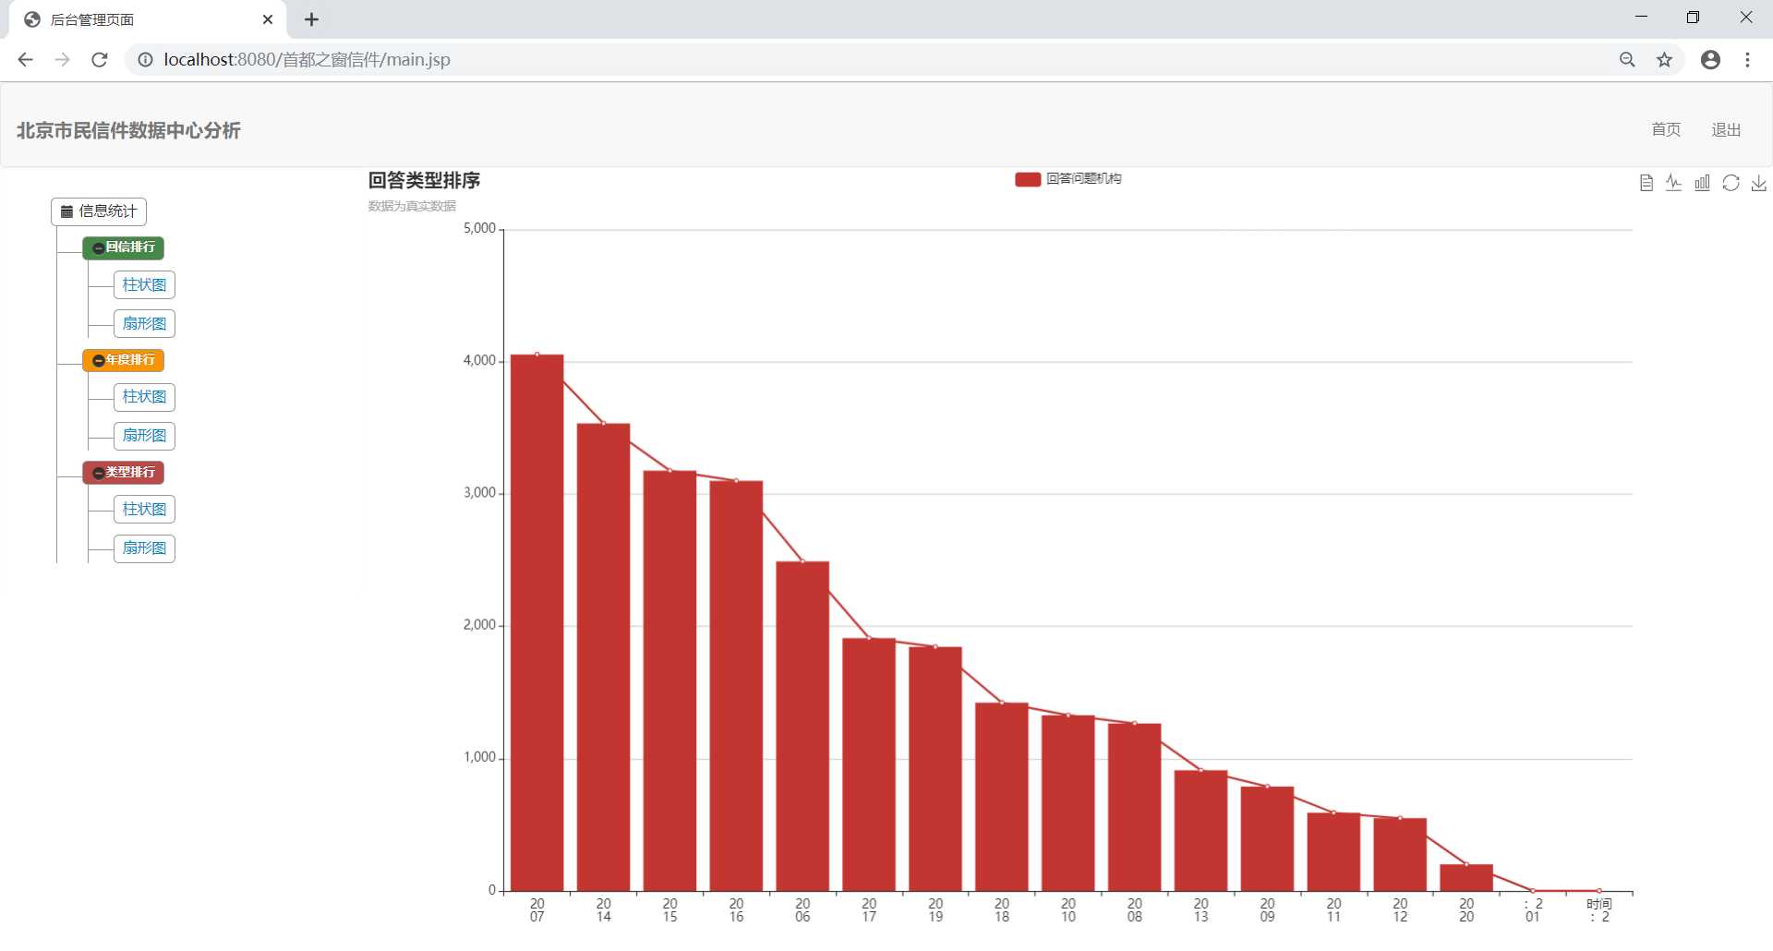This screenshot has height=951, width=1773.
Task: Click the 2015 bar in the chart
Action: pos(669,680)
